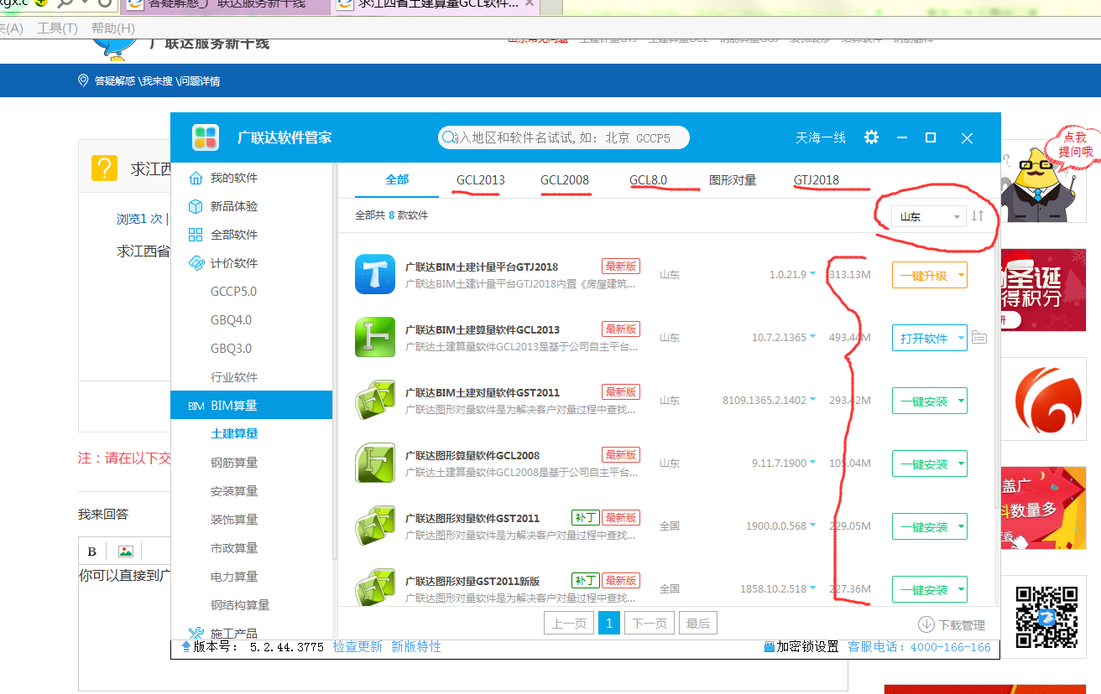Click 最后 last page button
Screen dimensions: 1101x694
tap(698, 623)
